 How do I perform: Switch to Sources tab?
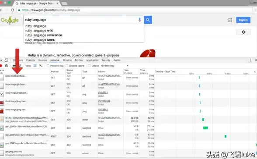[x=43, y=60]
